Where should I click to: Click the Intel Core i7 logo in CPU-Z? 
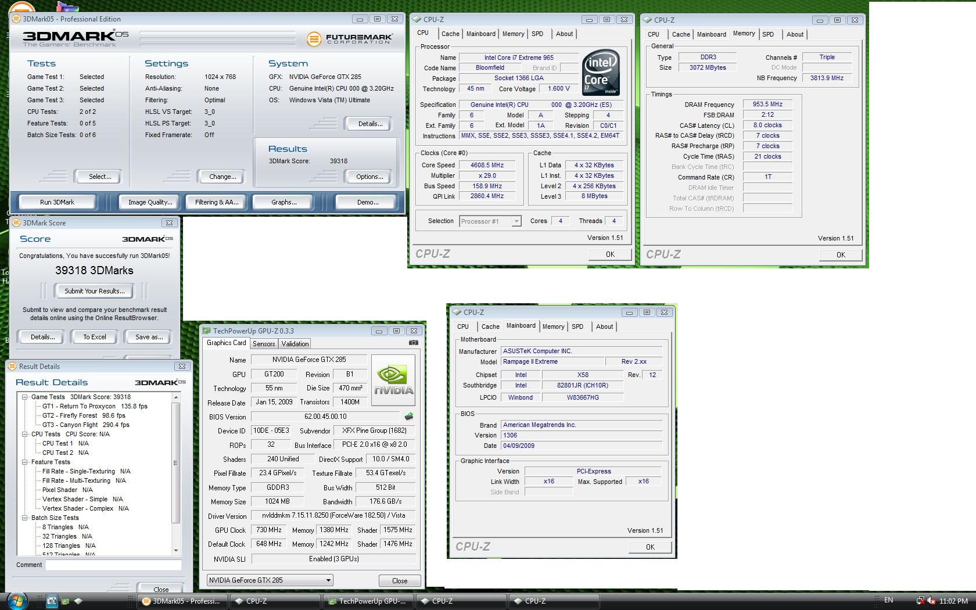601,73
